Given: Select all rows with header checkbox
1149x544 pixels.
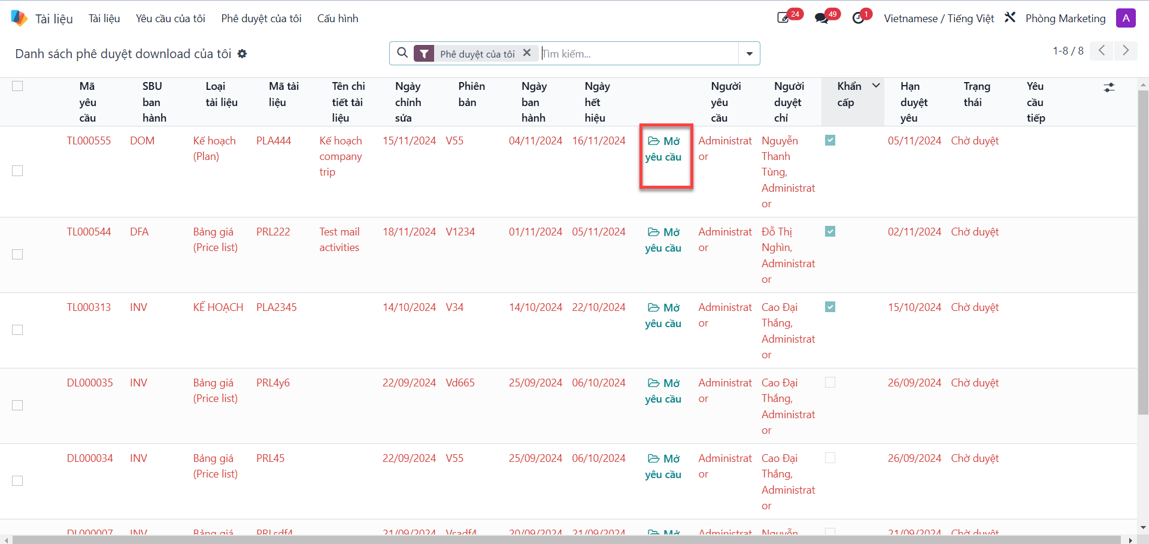Looking at the screenshot, I should click(17, 86).
